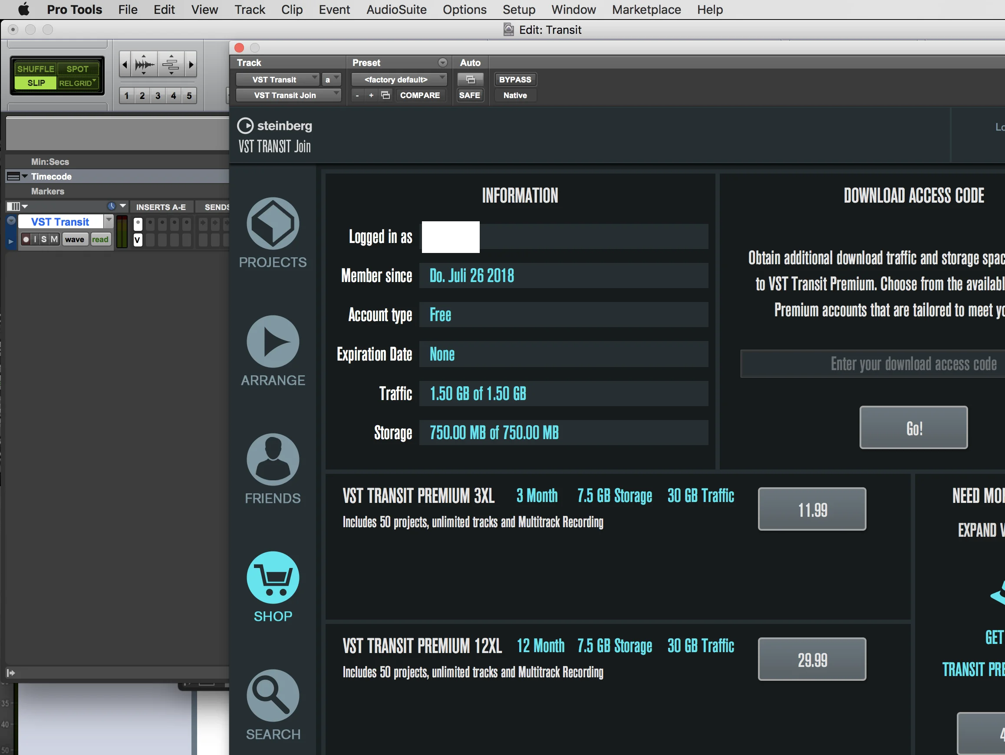Enable Spot edit mode
The height and width of the screenshot is (755, 1005).
[77, 69]
